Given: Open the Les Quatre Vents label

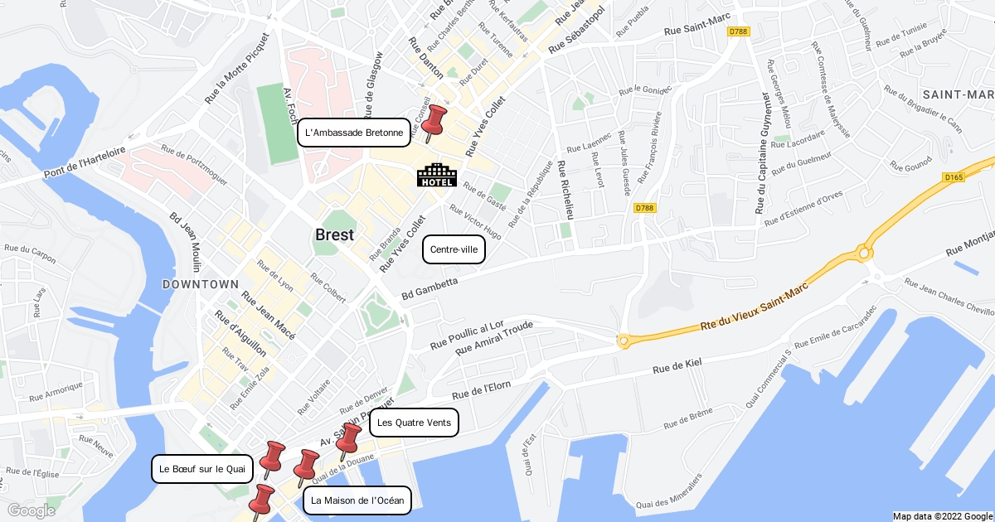Looking at the screenshot, I should coord(414,423).
